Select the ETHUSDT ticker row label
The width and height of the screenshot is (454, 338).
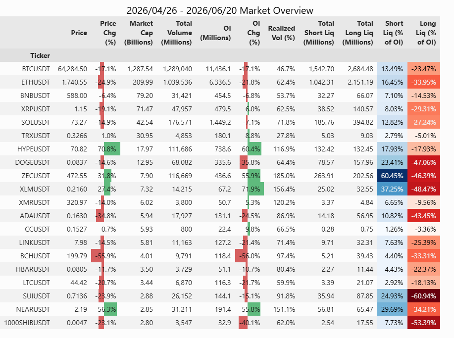pos(35,82)
